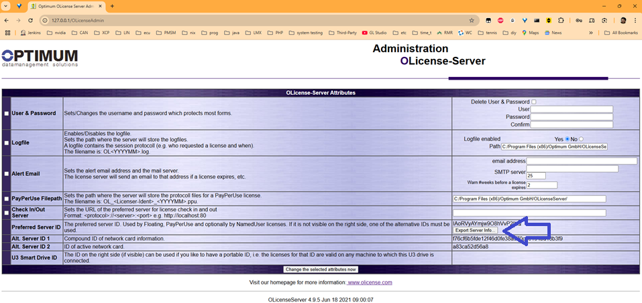
Task: Select Logfile enabled Yes radio button
Action: pyautogui.click(x=568, y=139)
